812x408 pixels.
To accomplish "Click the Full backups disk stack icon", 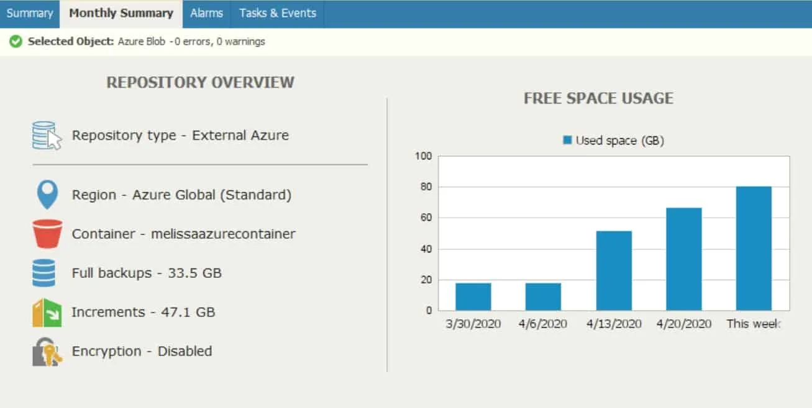I will pyautogui.click(x=44, y=273).
